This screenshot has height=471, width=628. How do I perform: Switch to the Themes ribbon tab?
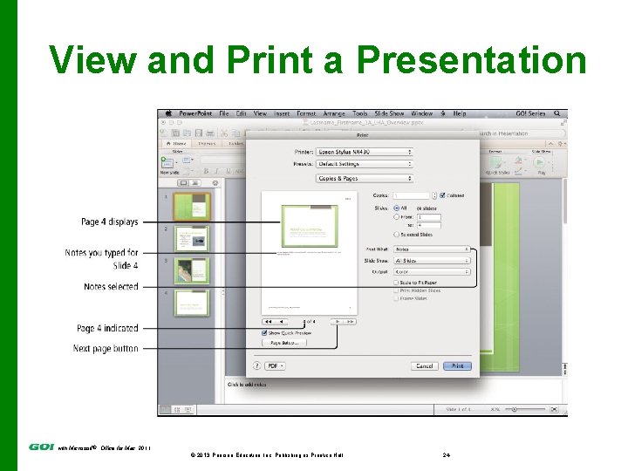click(207, 143)
